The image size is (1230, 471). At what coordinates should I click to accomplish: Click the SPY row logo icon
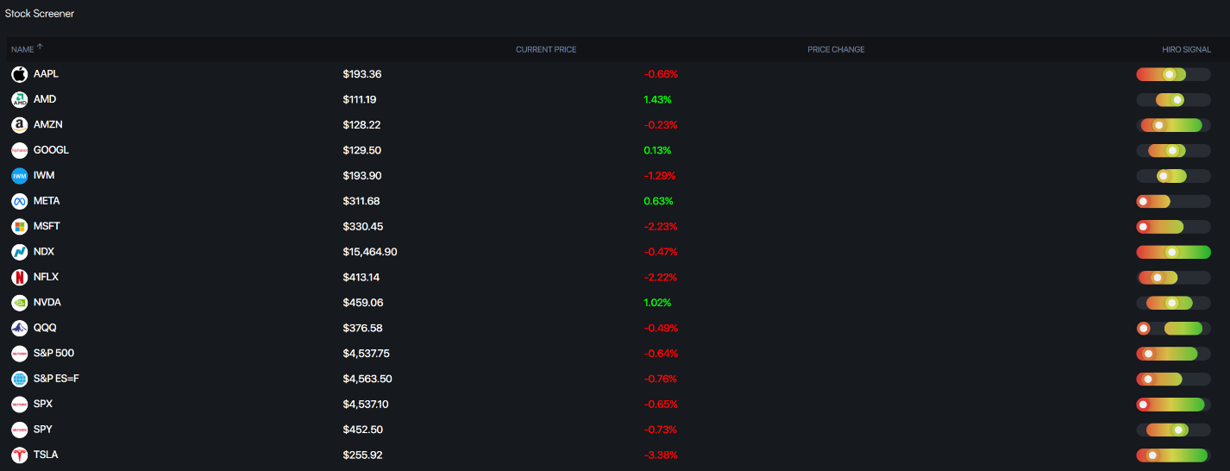pos(19,430)
